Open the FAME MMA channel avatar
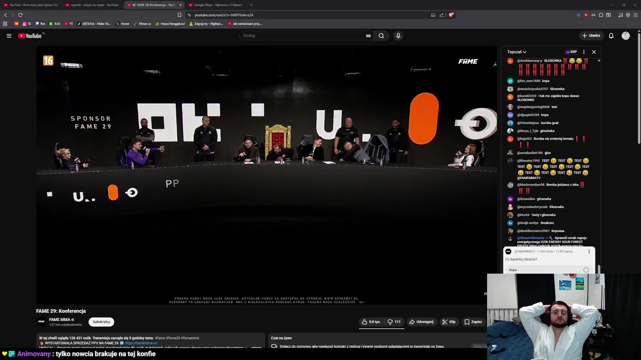This screenshot has height=360, width=641. 41,321
